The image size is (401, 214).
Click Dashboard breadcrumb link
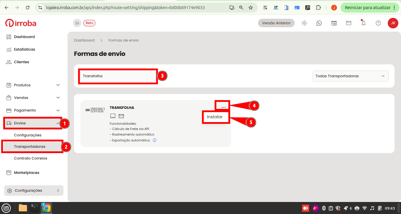(84, 40)
